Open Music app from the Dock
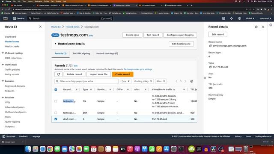The image size is (274, 154). click(x=130, y=149)
